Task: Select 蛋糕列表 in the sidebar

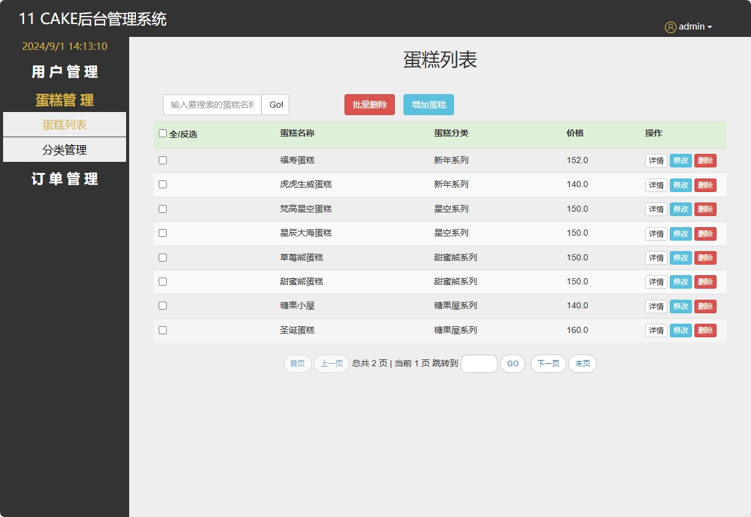Action: tap(64, 124)
